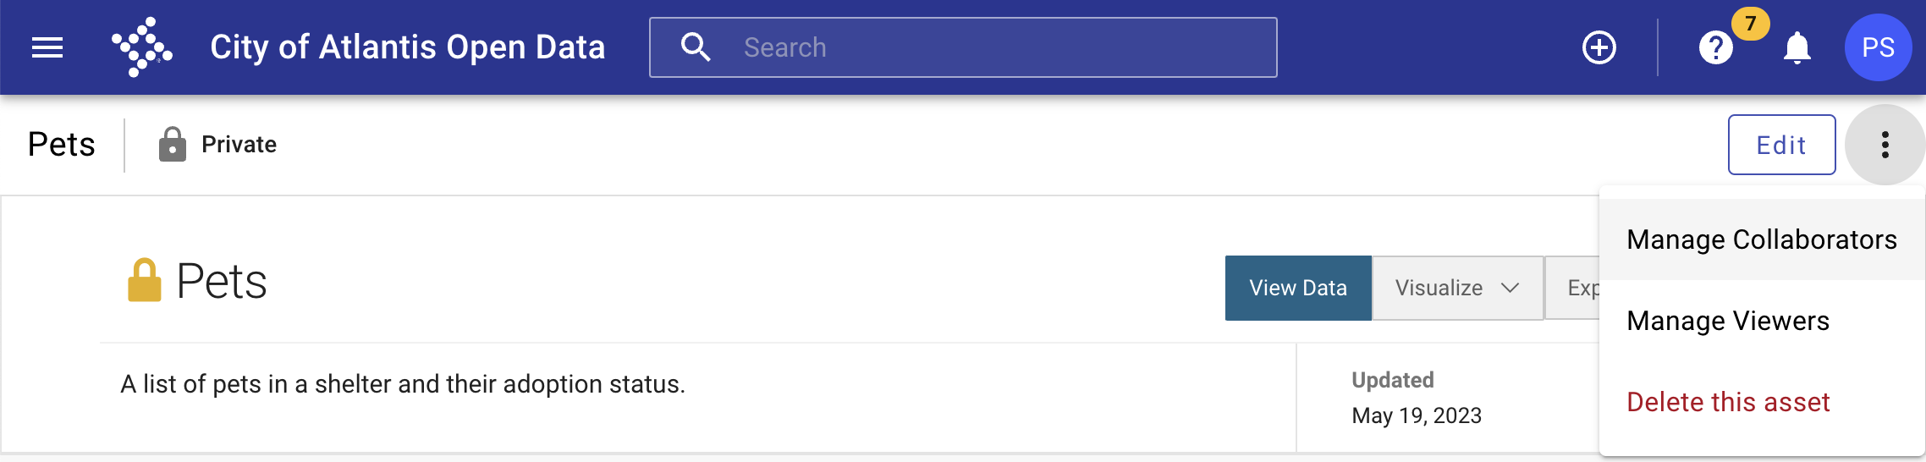Close the three-dot more actions menu
The width and height of the screenshot is (1926, 462).
1885,145
